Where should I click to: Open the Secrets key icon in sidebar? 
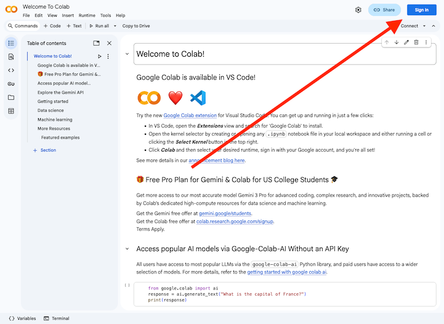11,84
